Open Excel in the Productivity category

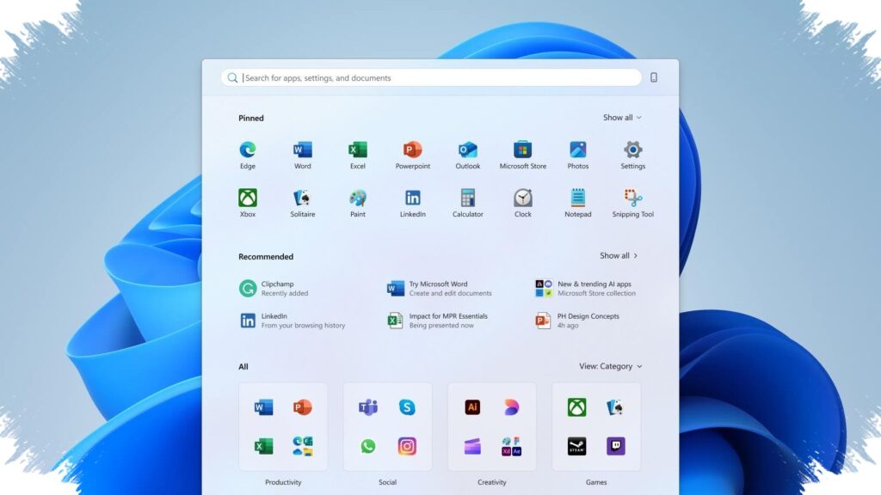coord(263,446)
